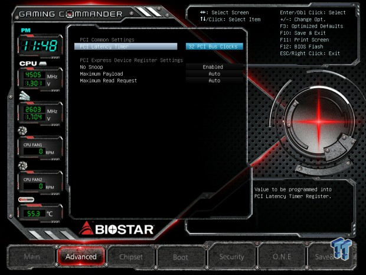
Task: Click the CPU FAN2 fan icon
Action: coord(22,166)
